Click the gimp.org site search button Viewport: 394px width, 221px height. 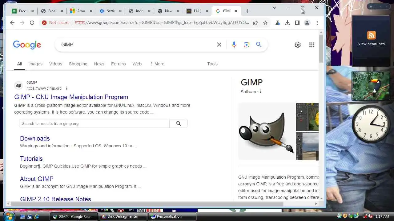point(179,123)
